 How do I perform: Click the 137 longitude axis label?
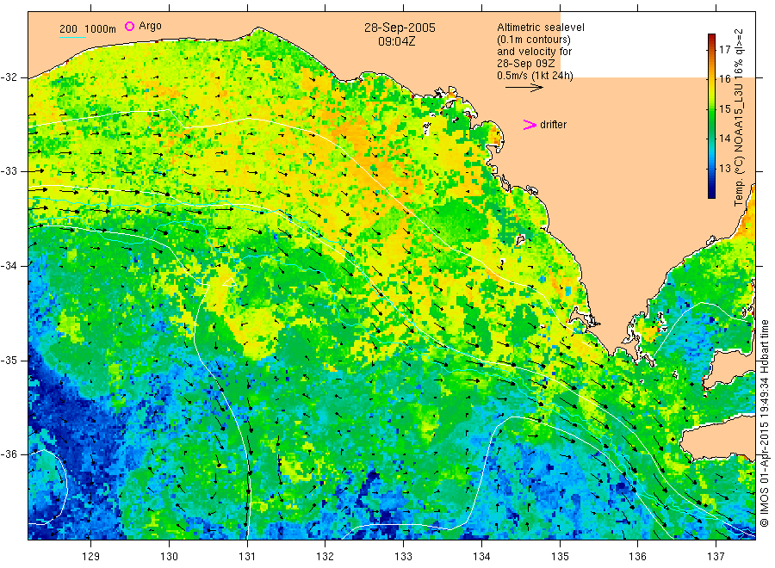coord(716,556)
